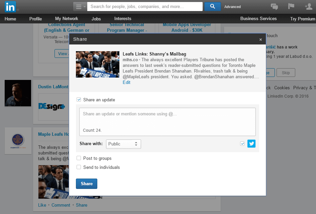This screenshot has width=316, height=214.
Task: Click the Maple Leafs logo thumbnail
Action: tap(18, 141)
